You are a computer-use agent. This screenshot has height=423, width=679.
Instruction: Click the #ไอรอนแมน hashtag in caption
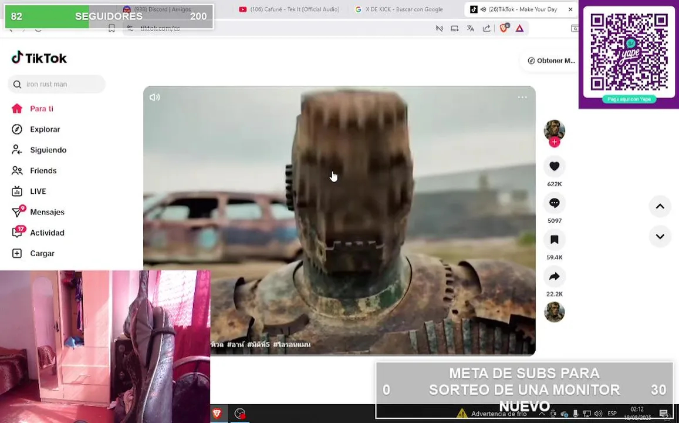[x=292, y=344]
